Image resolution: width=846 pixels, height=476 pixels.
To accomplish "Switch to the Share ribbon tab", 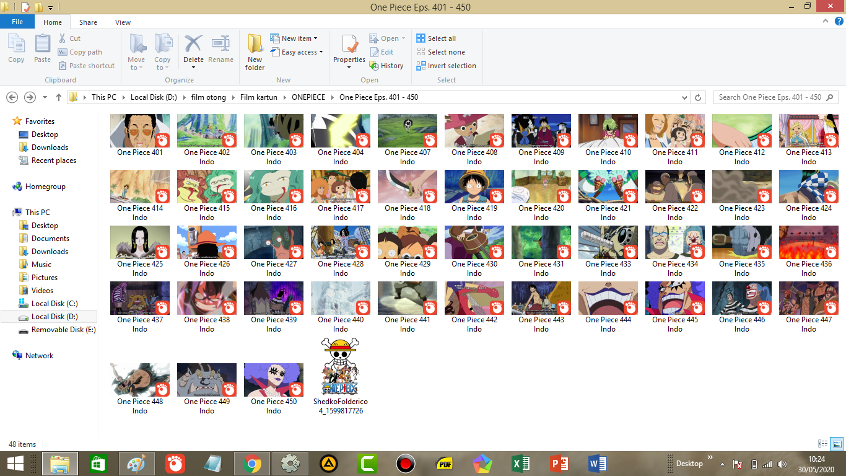I will (x=88, y=22).
